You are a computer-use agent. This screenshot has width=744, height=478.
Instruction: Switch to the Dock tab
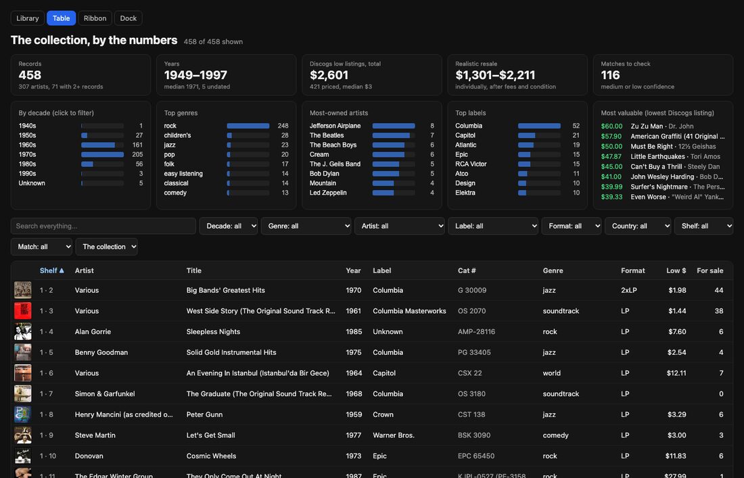(x=128, y=18)
